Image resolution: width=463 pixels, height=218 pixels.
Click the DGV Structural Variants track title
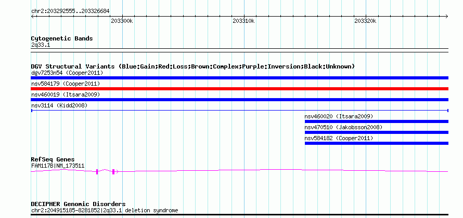[193, 66]
